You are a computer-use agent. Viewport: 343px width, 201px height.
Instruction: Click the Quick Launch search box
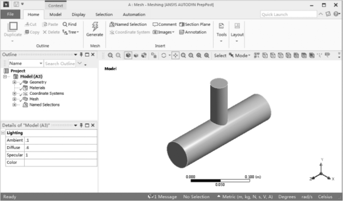(288, 15)
